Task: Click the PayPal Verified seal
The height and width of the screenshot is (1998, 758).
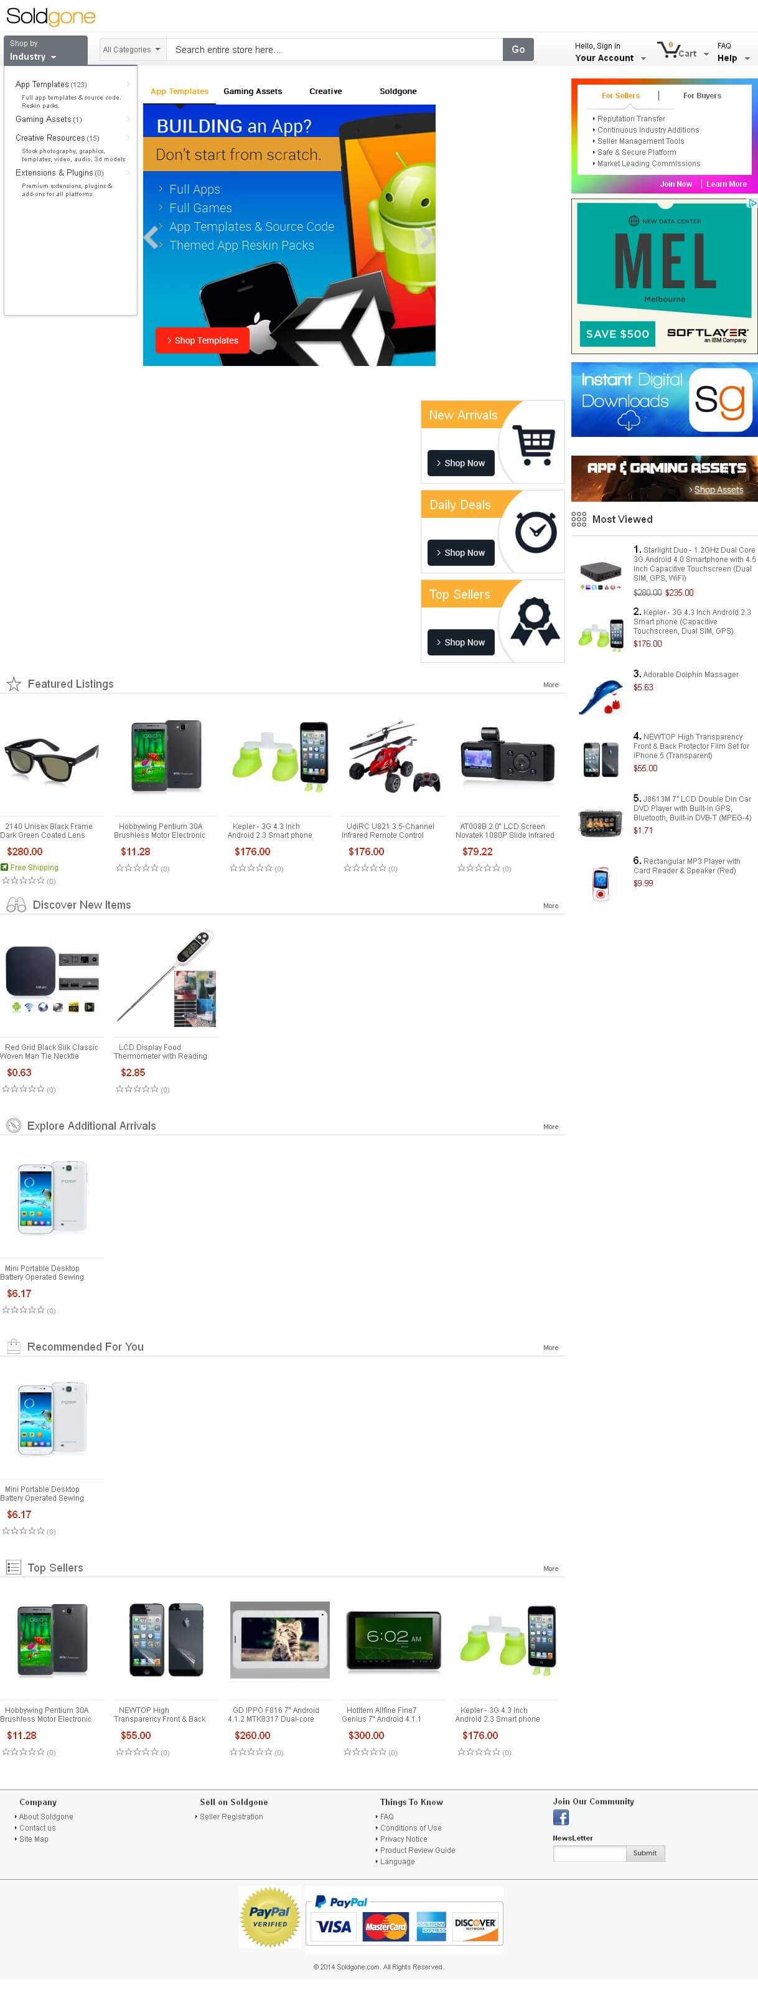Action: 270,1916
